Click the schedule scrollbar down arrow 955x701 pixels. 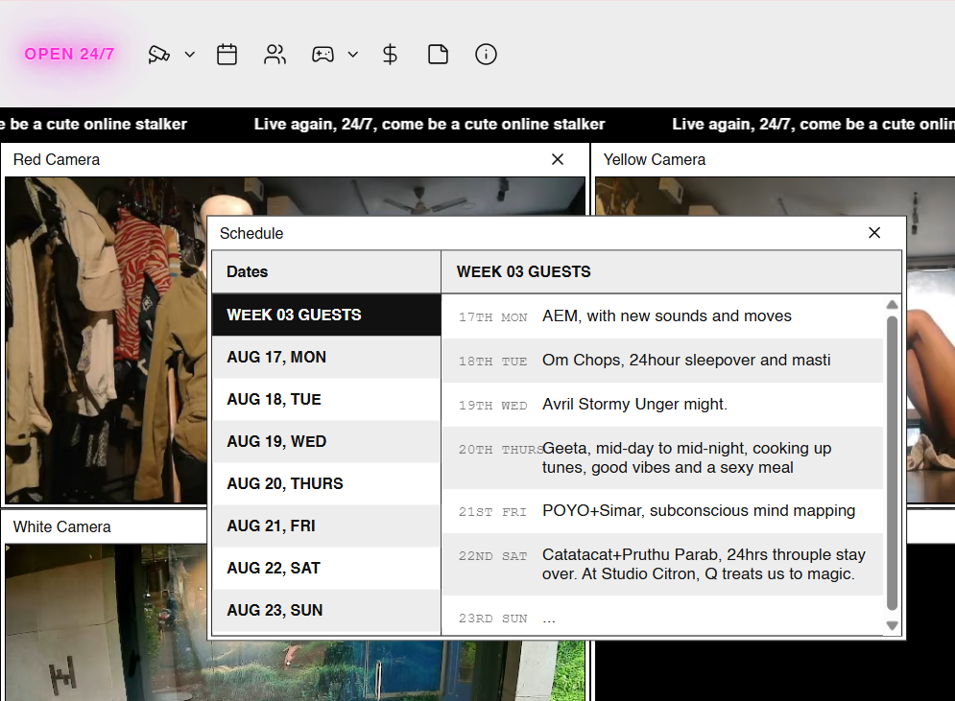pos(893,625)
